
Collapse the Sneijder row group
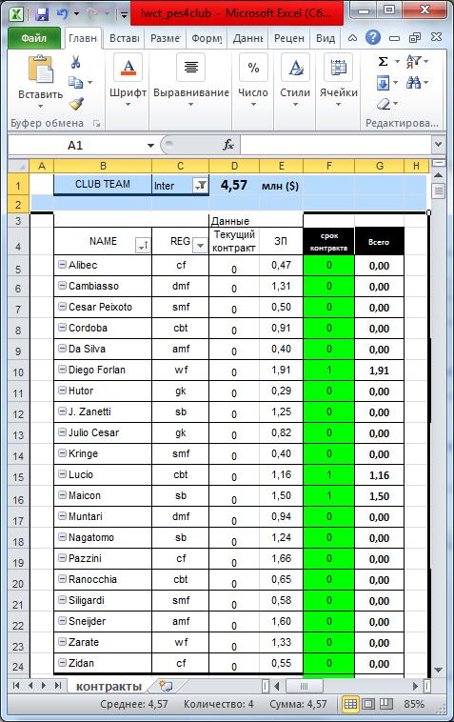coord(62,621)
